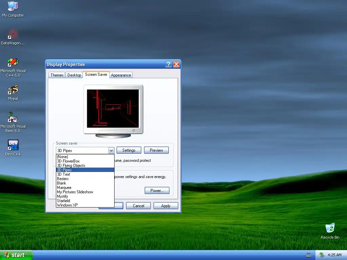Select the Recycle Bin icon
Image resolution: width=347 pixels, height=260 pixels.
click(330, 231)
